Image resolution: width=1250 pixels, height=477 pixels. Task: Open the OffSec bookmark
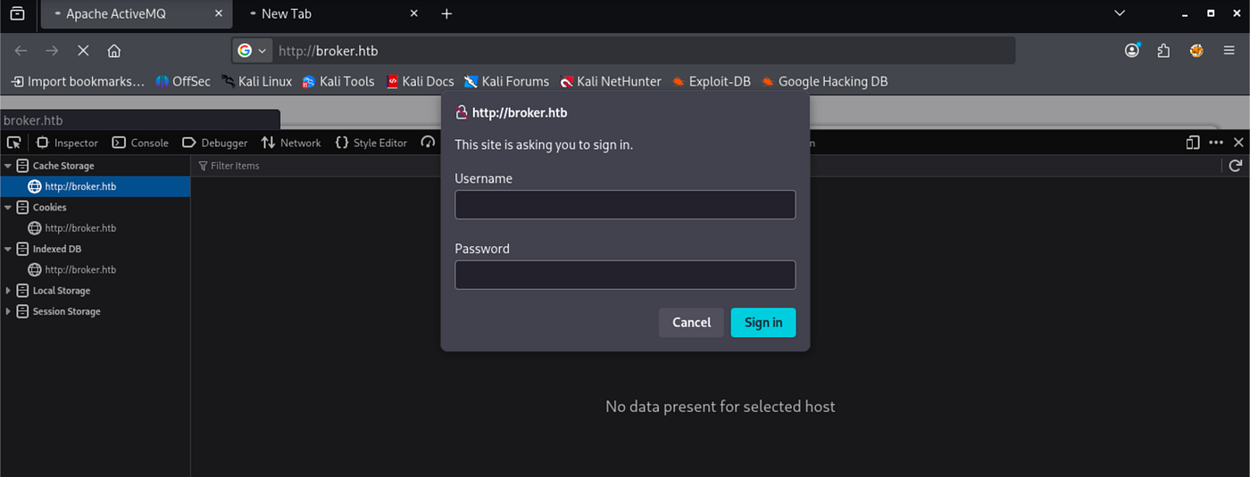pos(183,81)
